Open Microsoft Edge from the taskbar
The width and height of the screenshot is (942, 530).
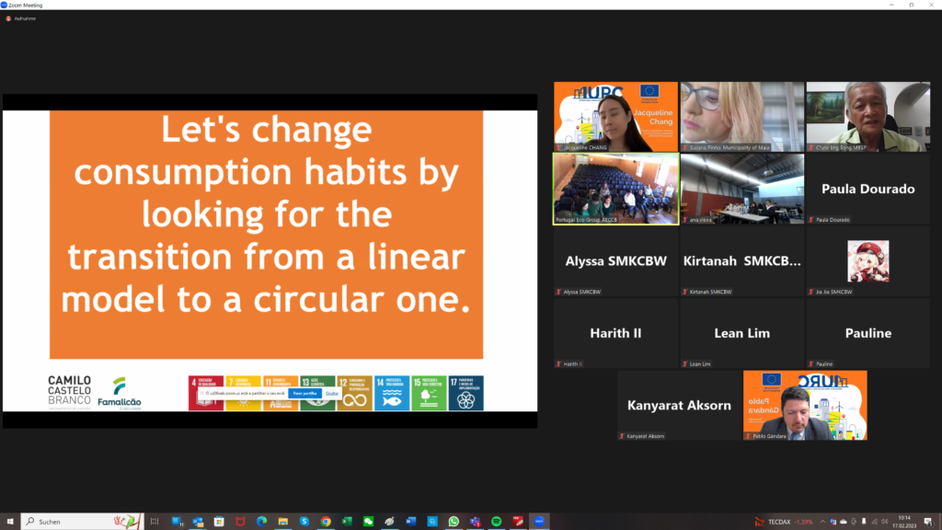261,521
